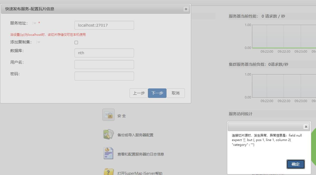Select the 快速发布服务-配置瓦片信息 dialog title

[x=30, y=9]
